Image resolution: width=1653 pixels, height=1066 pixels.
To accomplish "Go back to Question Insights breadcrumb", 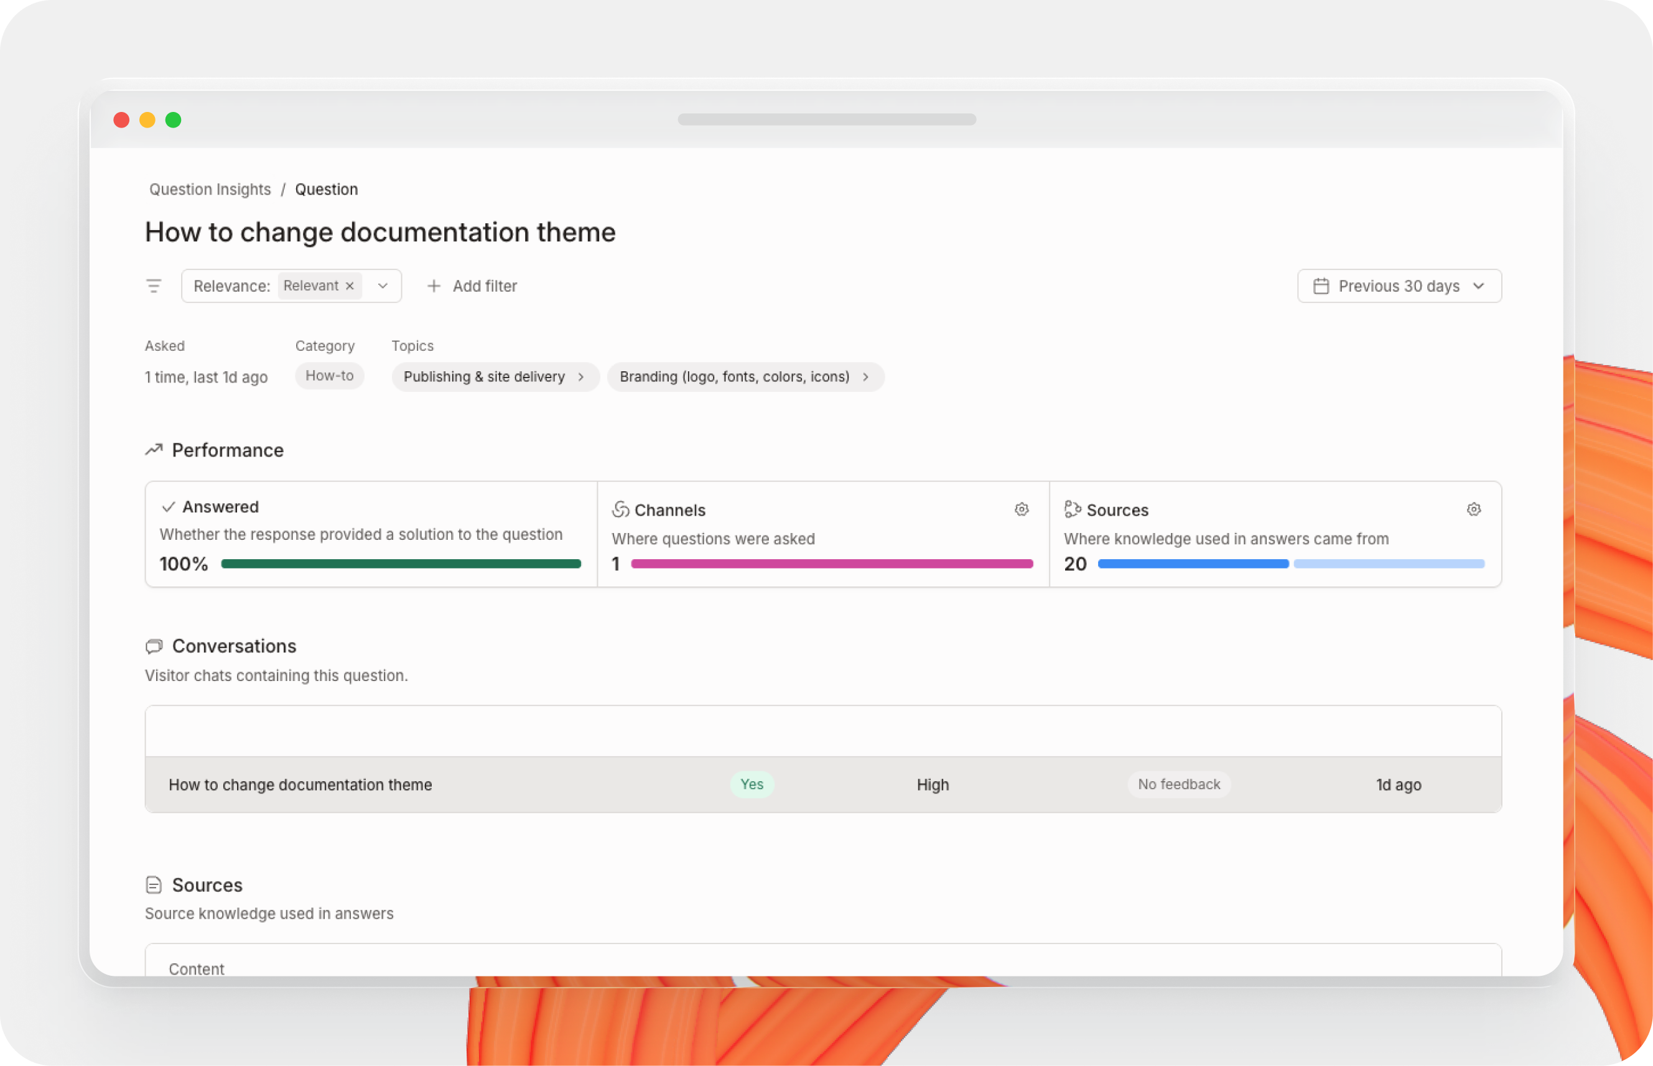I will (x=210, y=189).
